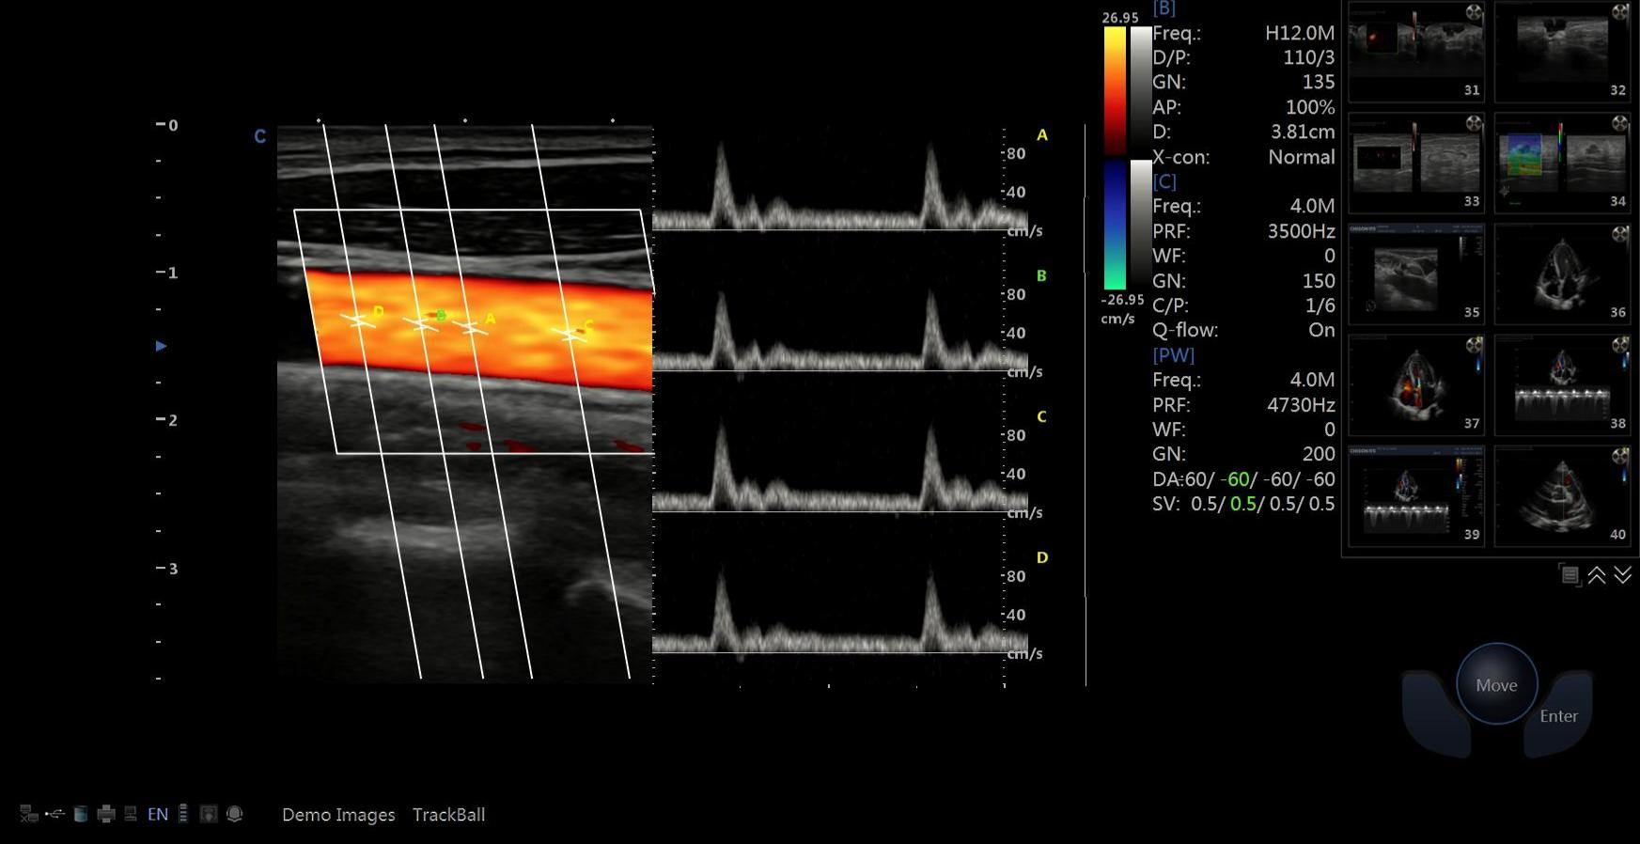
Task: Open thumbnail image 39
Action: click(x=1416, y=495)
